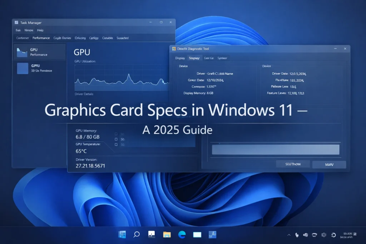Open Task Manager from the taskbar
Viewport: 366px width, 244px height.
tap(212, 235)
